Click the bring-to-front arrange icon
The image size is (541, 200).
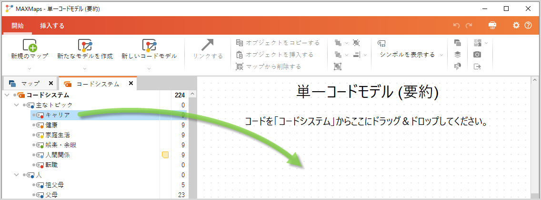[338, 43]
